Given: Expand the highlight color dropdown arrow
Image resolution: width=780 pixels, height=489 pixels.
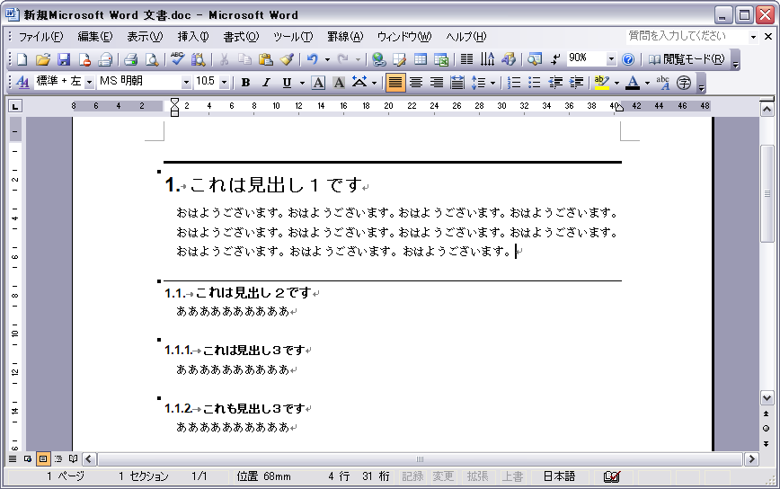Looking at the screenshot, I should 616,83.
